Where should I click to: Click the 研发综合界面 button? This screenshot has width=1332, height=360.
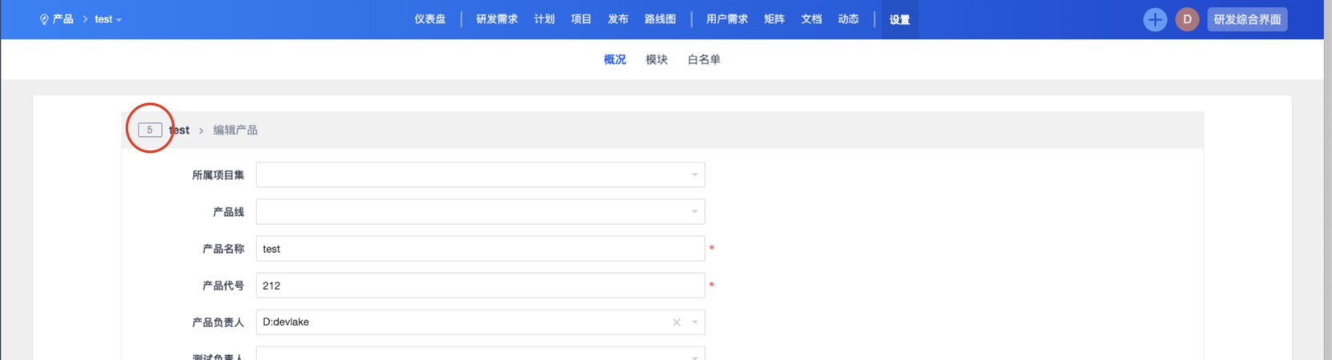coord(1247,20)
